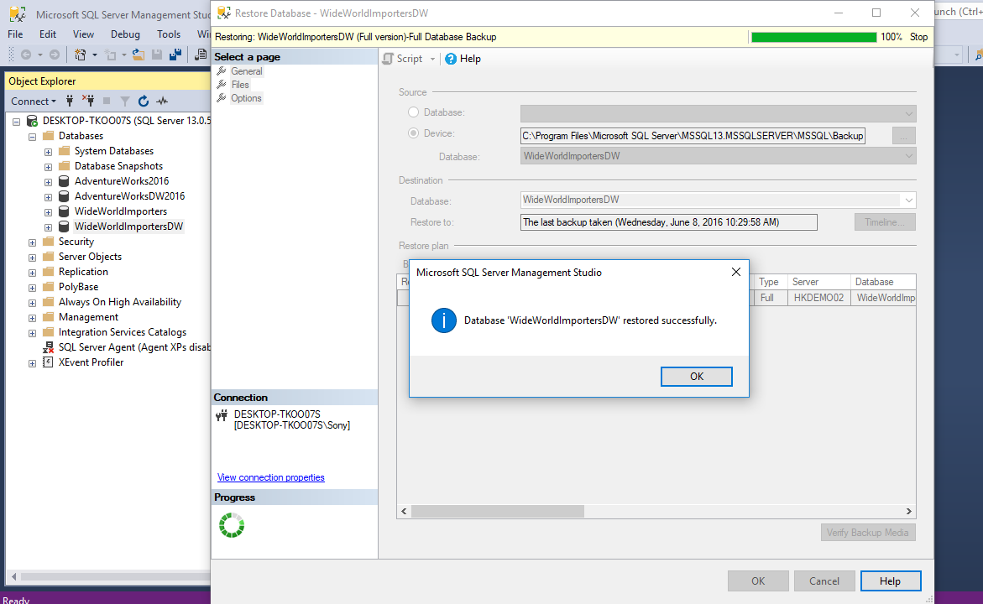Collapse the Databases tree node

click(32, 137)
